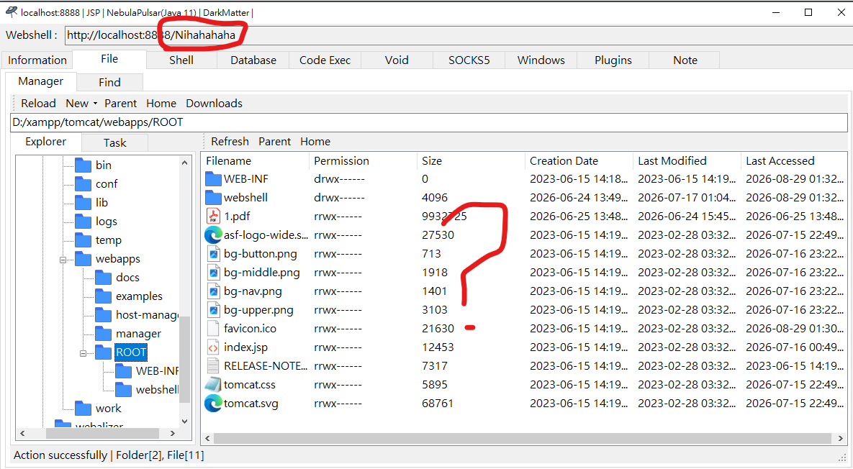The width and height of the screenshot is (853, 469).
Task: Click the favicon.ico blank file icon
Action: 213,329
